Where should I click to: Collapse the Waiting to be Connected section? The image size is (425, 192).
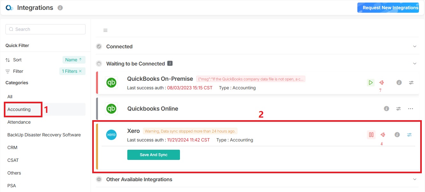click(415, 64)
